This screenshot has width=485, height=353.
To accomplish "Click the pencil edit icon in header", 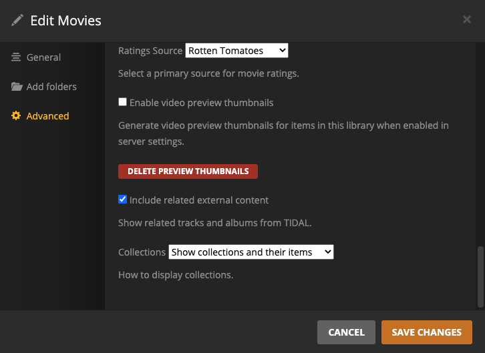I will [x=17, y=21].
